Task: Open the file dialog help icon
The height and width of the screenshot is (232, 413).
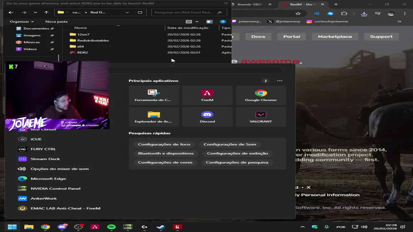Action: (x=223, y=22)
